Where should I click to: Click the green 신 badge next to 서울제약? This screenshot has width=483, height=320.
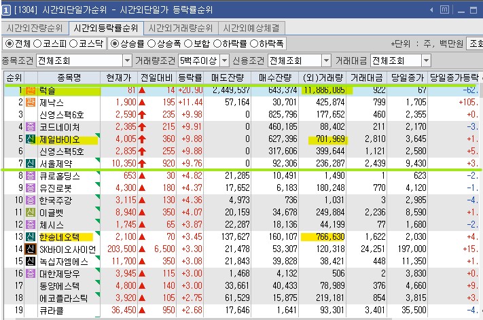(31, 163)
